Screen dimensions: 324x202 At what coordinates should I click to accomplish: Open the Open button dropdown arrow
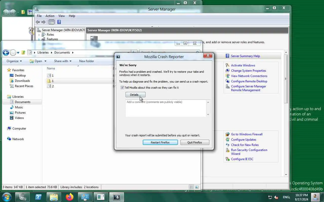coord(46,61)
